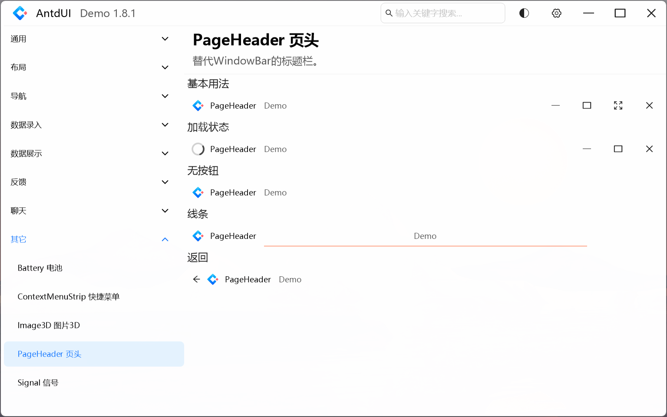Click the loading spinner in the 加载状态 demo

tap(198, 149)
